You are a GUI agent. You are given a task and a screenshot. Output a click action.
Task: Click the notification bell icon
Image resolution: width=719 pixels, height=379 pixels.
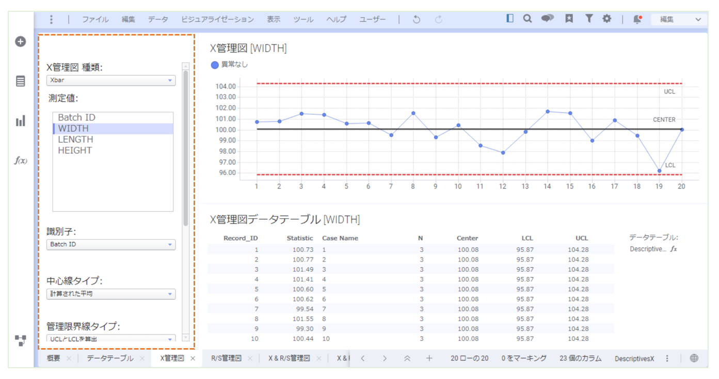[x=637, y=20]
